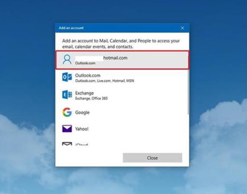Select the hotmail.com account entry
247x194 pixels.
click(122, 60)
